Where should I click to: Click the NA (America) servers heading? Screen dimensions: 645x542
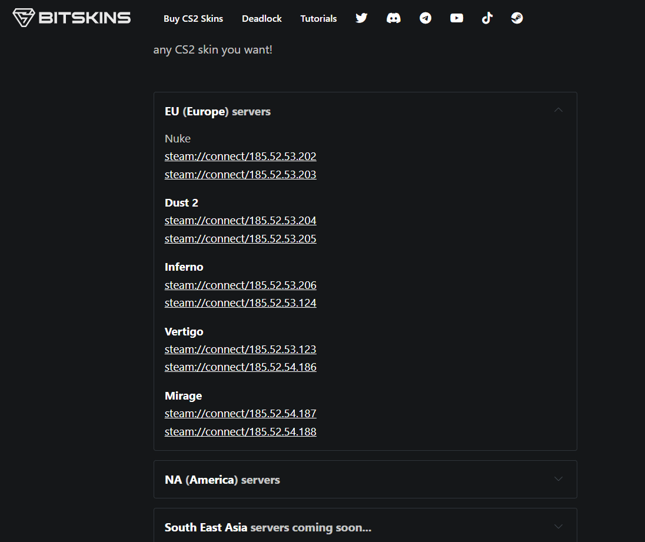222,480
